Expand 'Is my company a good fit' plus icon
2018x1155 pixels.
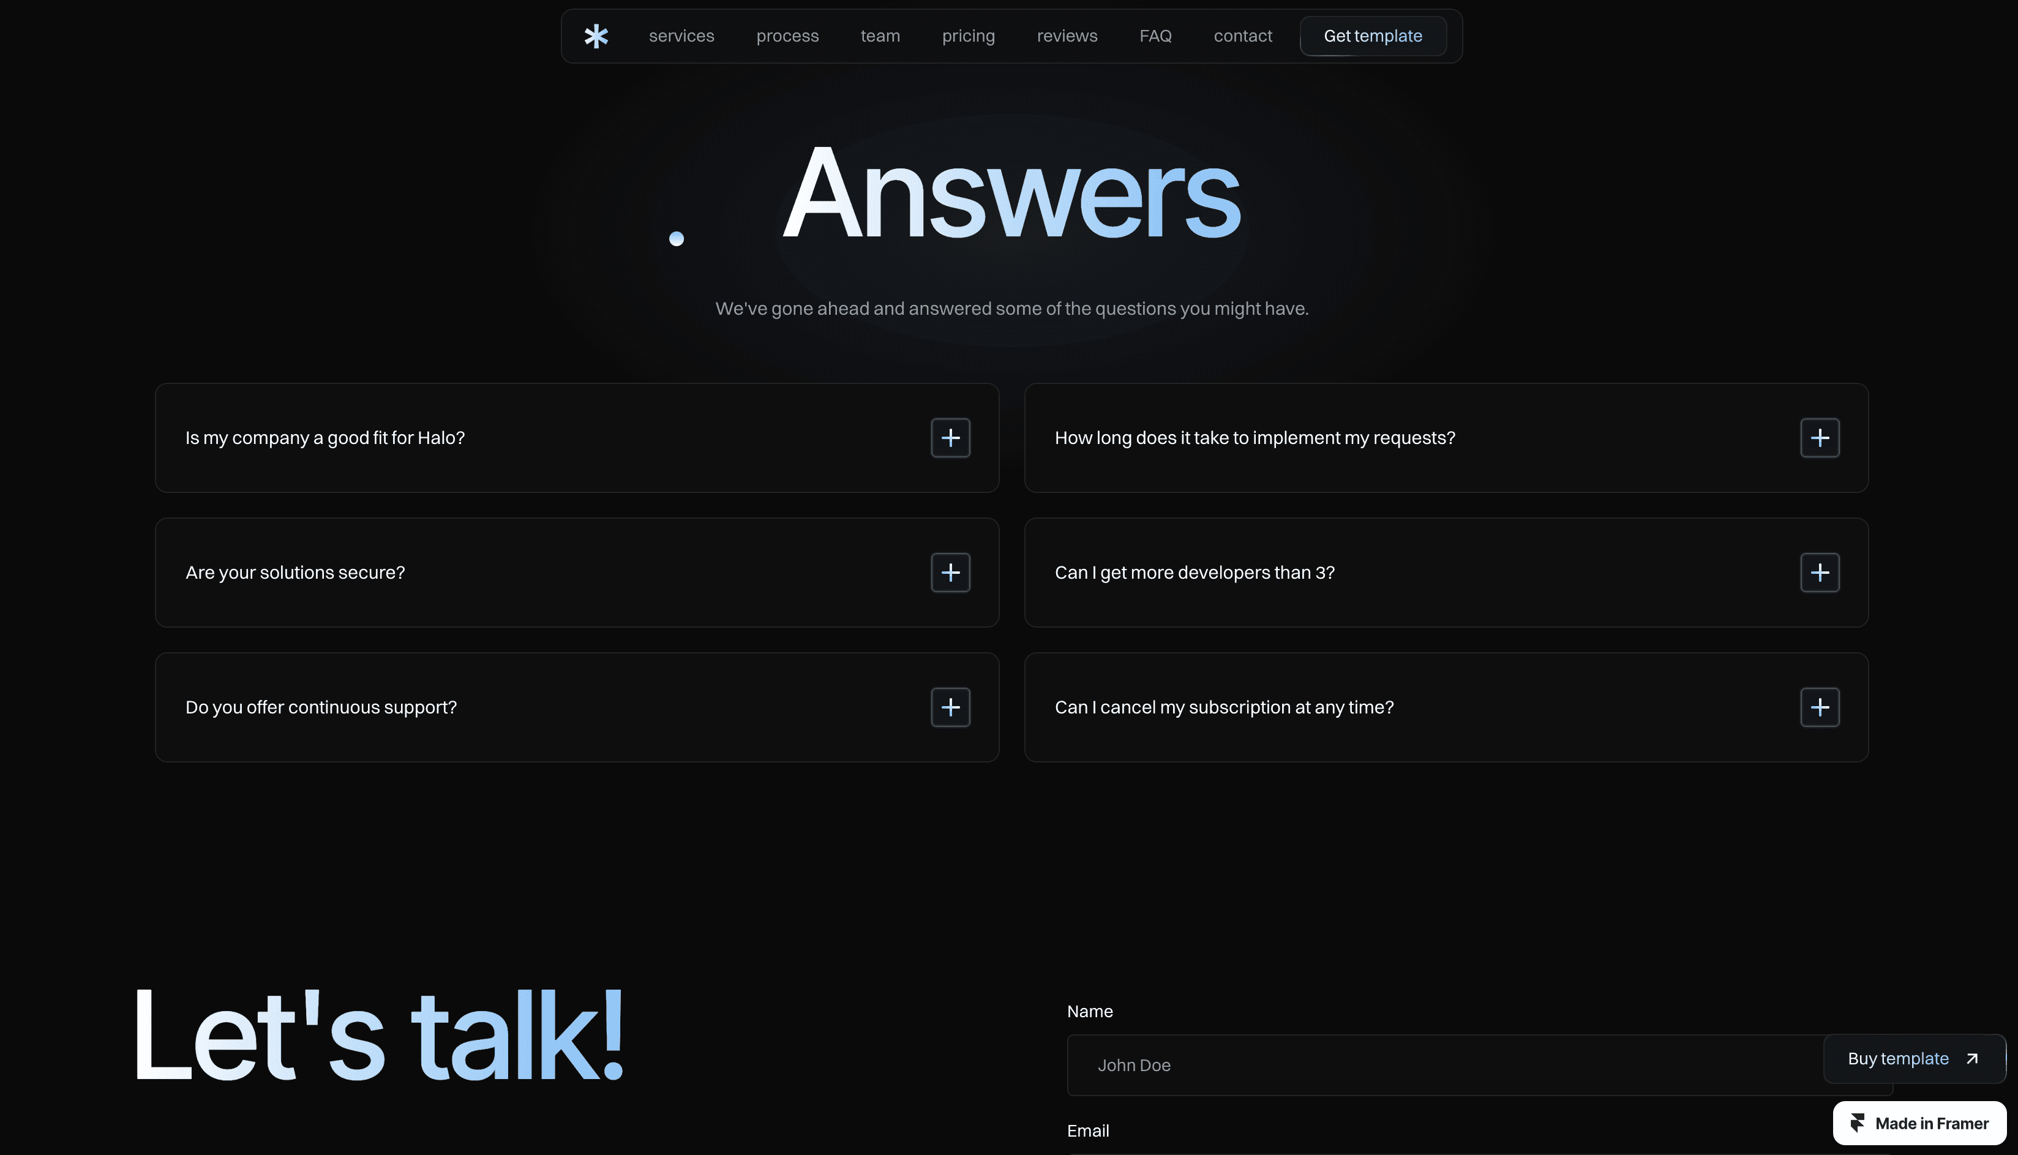tap(950, 438)
